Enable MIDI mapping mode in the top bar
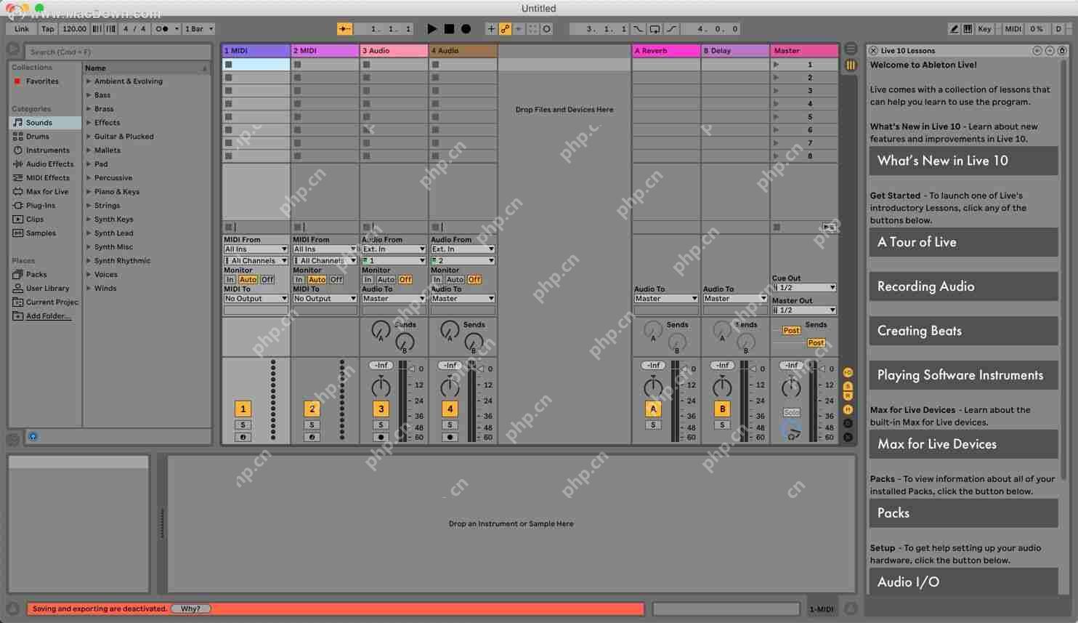Screen dimensions: 1078x623 pos(1013,28)
